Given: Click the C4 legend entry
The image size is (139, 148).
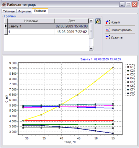Looking at the screenshot, I should coord(130,78).
